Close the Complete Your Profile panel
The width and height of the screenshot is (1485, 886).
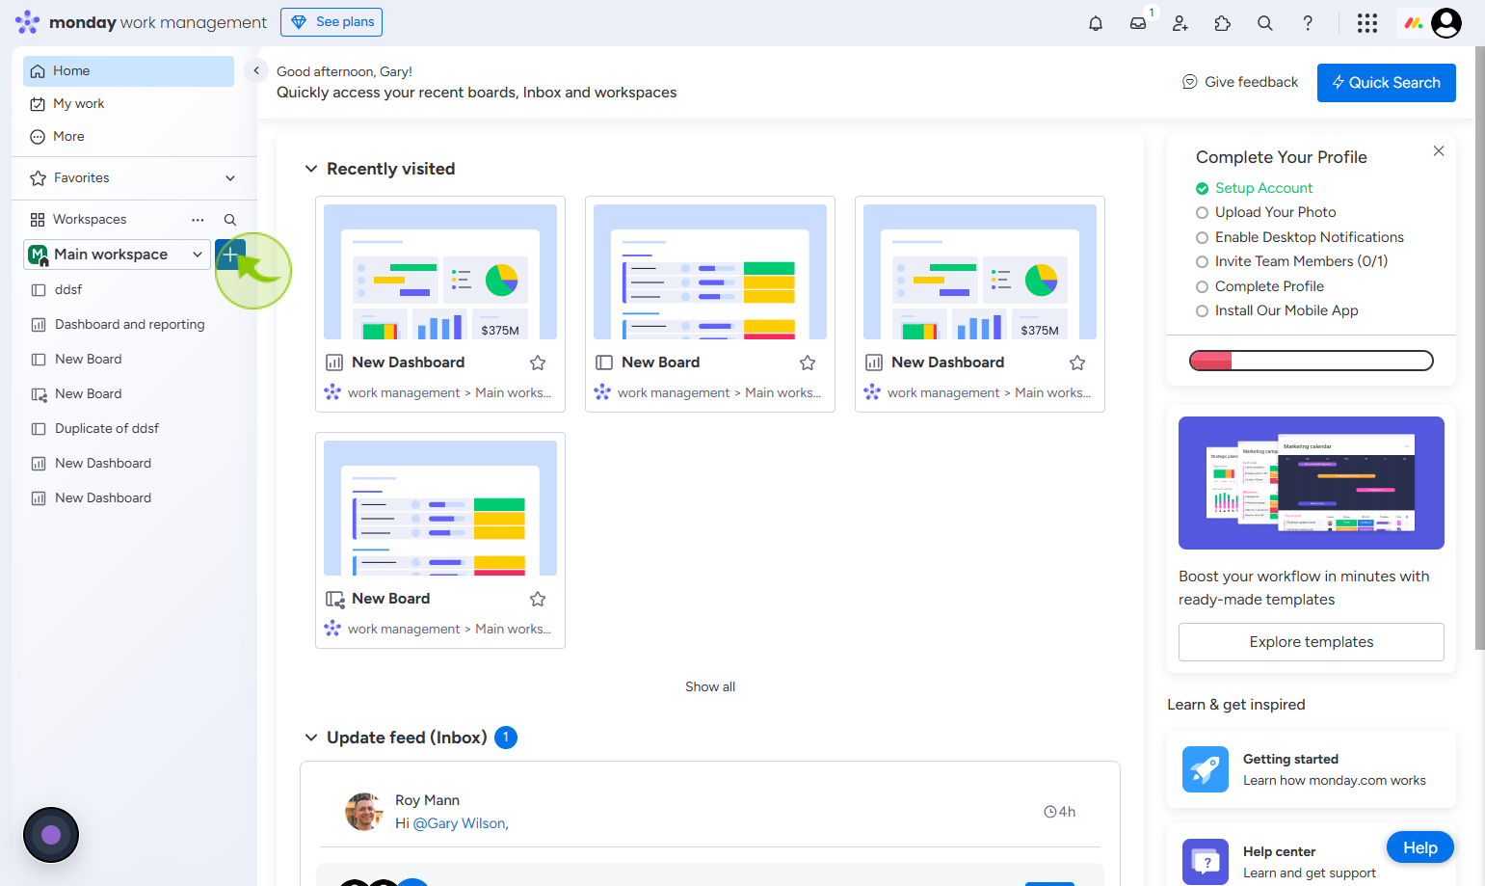[1439, 151]
